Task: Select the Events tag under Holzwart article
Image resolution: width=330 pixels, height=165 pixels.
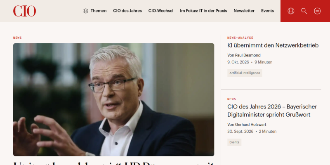Action: coord(234,142)
